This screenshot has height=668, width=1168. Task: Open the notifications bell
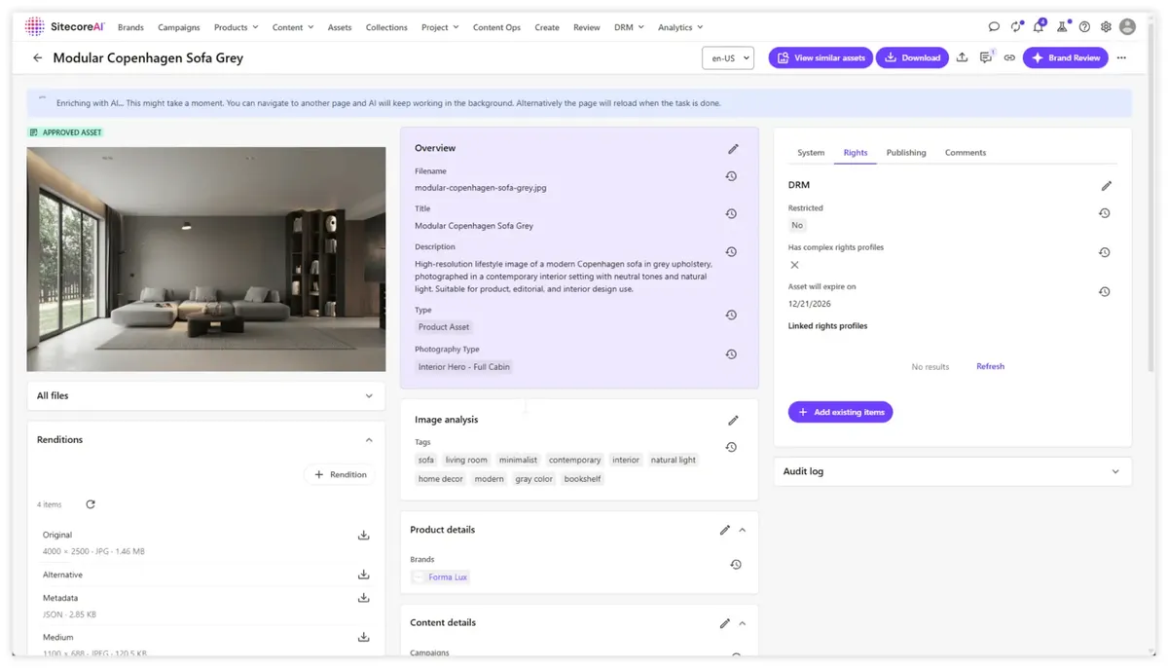point(1039,27)
